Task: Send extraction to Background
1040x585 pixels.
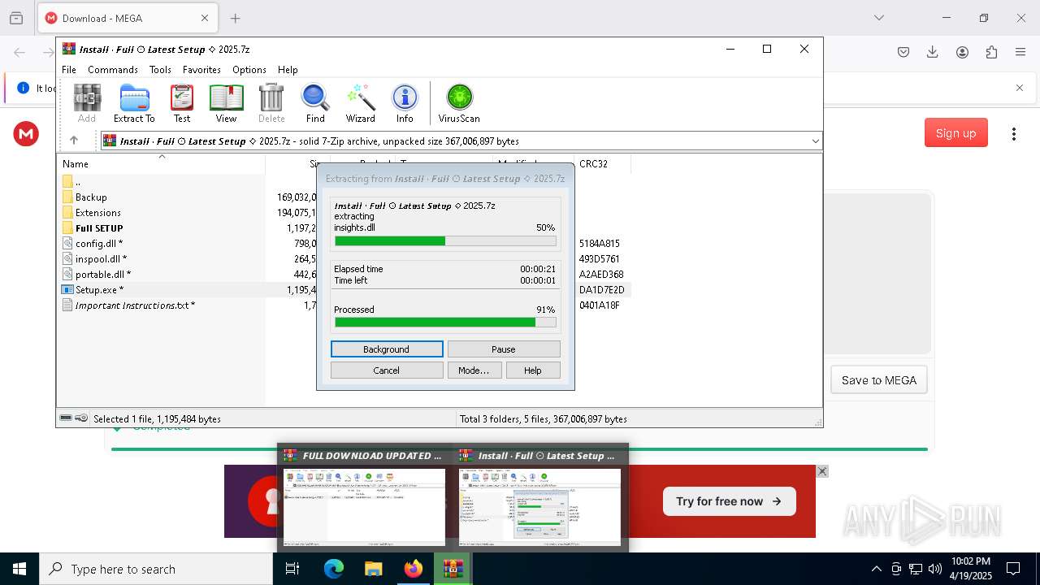Action: click(387, 349)
